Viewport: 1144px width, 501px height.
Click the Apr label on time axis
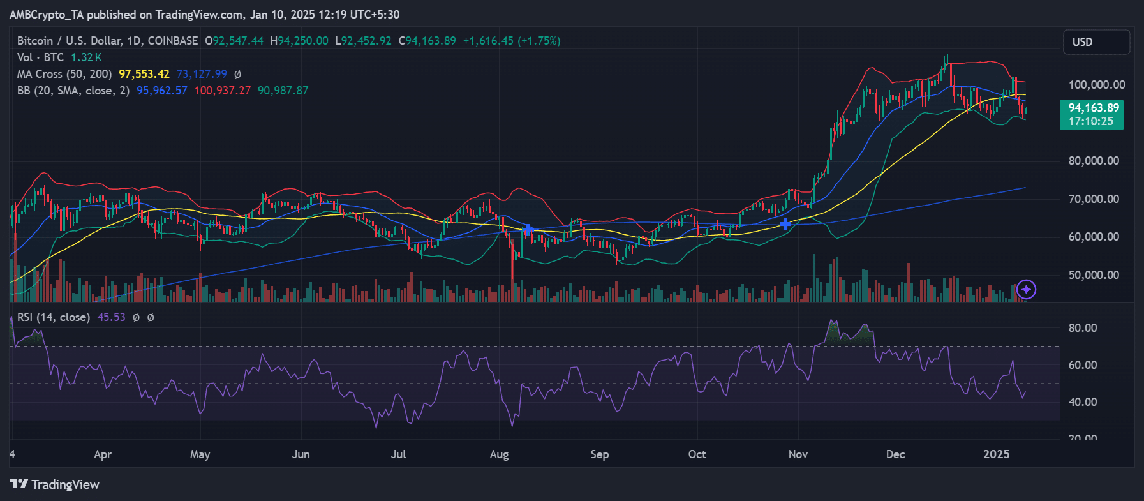pos(103,454)
